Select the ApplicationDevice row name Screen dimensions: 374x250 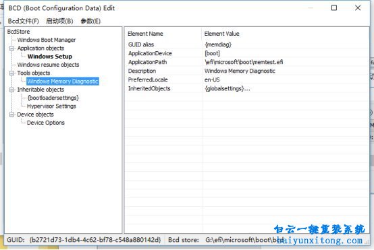[x=150, y=53]
